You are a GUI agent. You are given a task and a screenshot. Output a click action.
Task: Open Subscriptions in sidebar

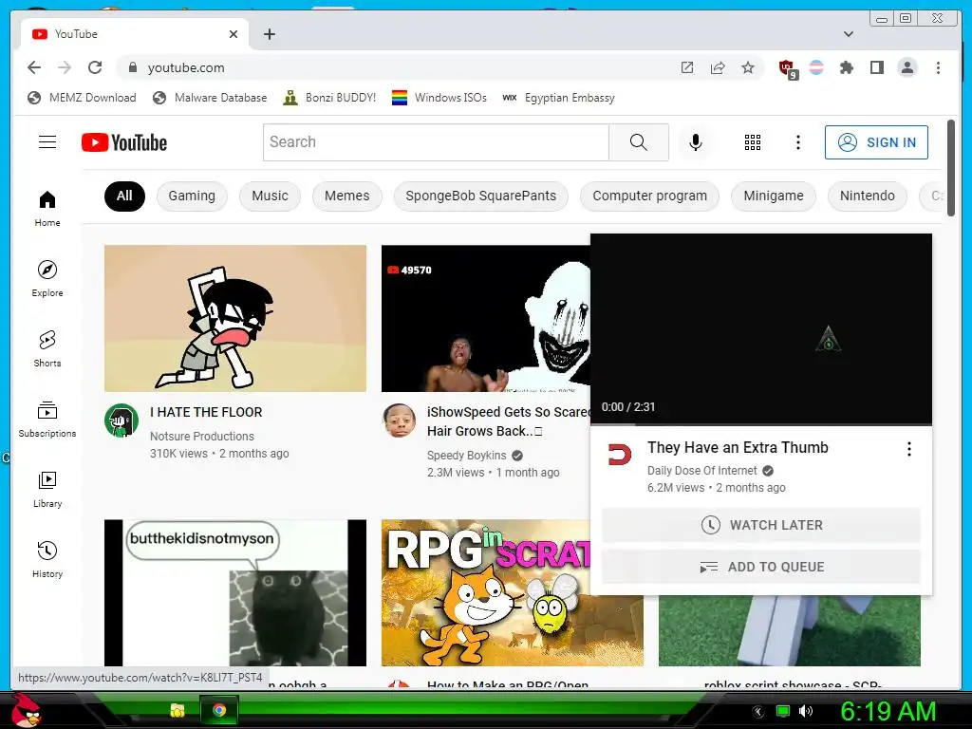pos(47,420)
